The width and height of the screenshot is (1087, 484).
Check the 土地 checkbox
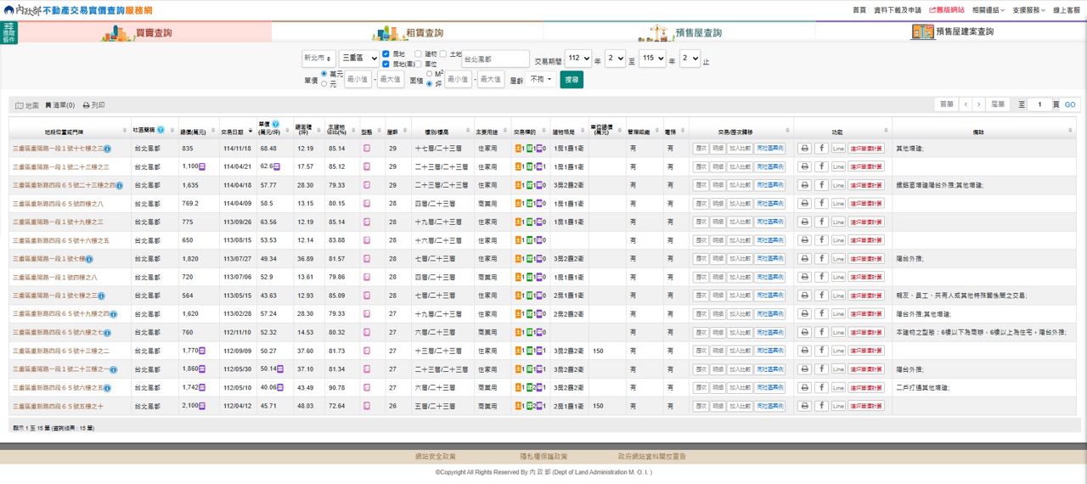click(442, 54)
